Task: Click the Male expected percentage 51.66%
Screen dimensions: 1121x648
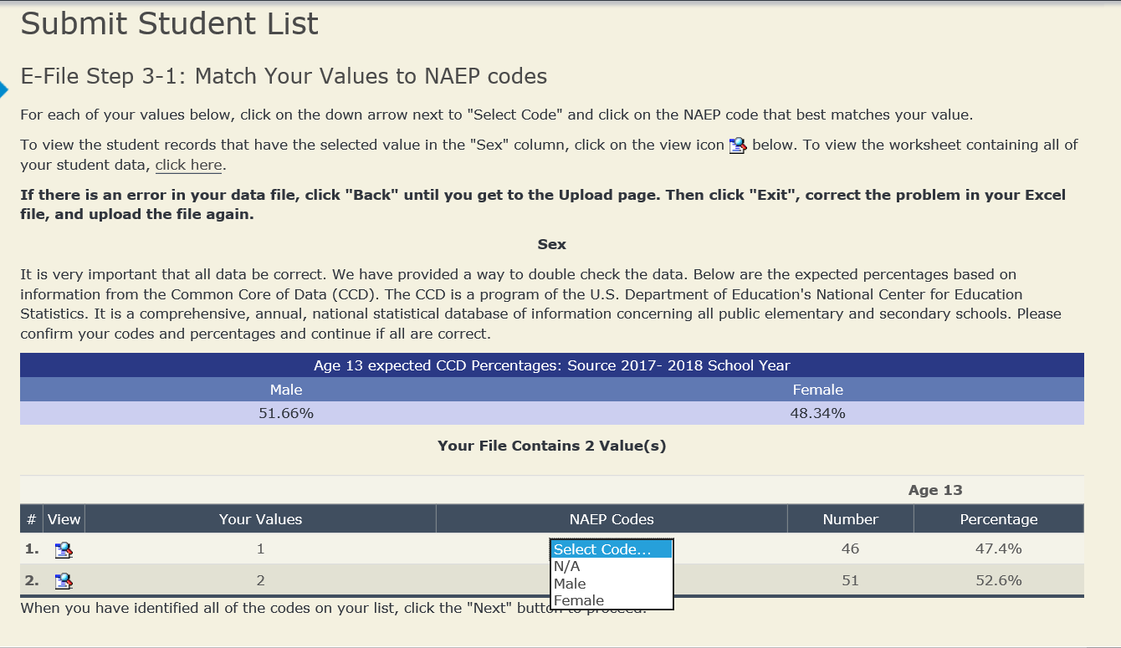Action: pyautogui.click(x=286, y=413)
